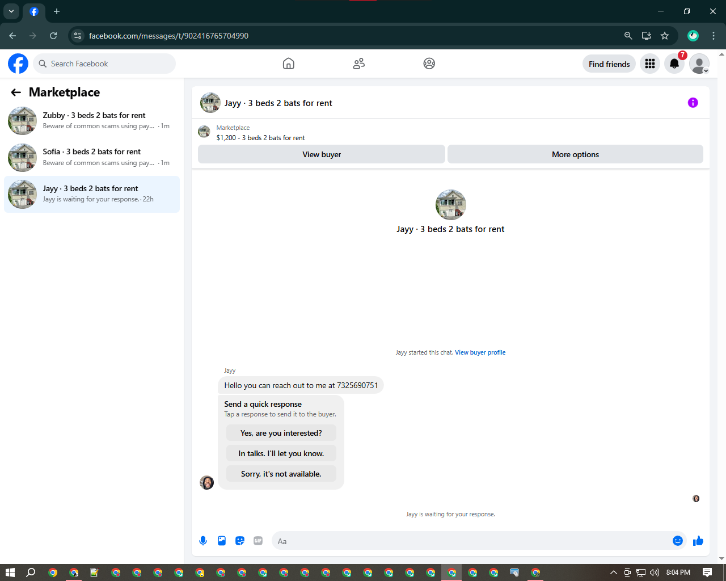Click the message seen avatar indicator

(696, 499)
